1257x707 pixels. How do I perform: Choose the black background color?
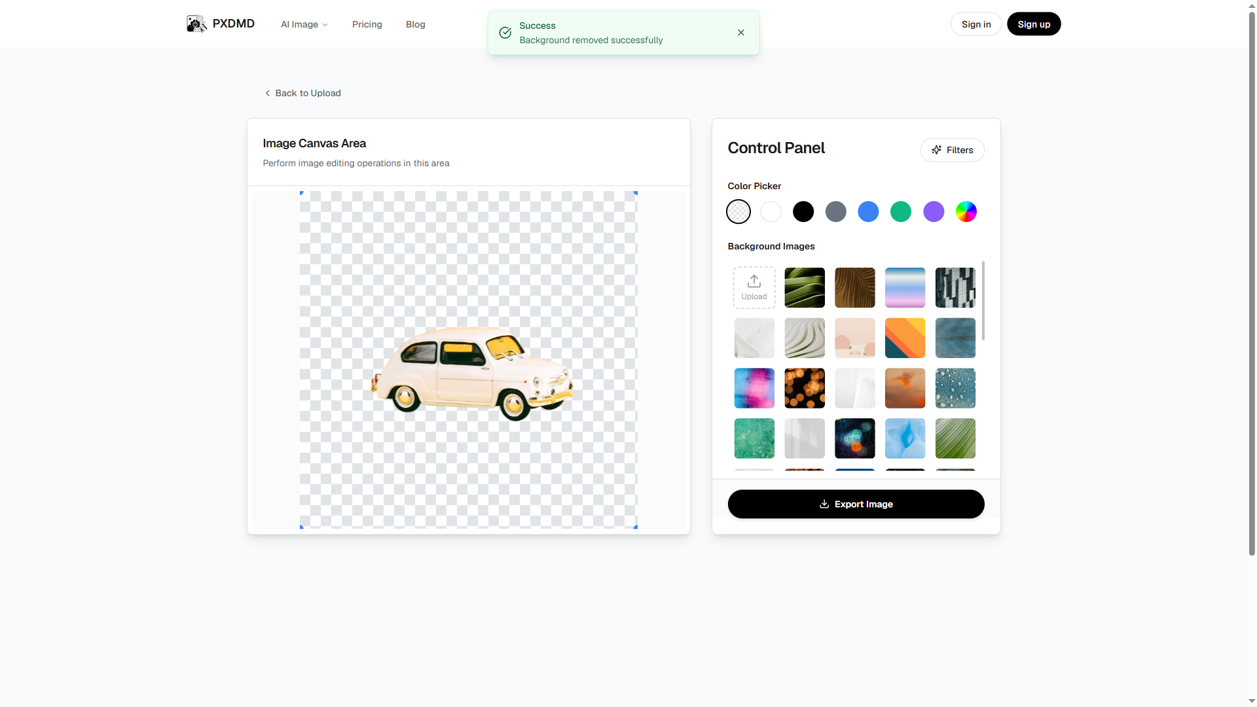[x=803, y=211]
